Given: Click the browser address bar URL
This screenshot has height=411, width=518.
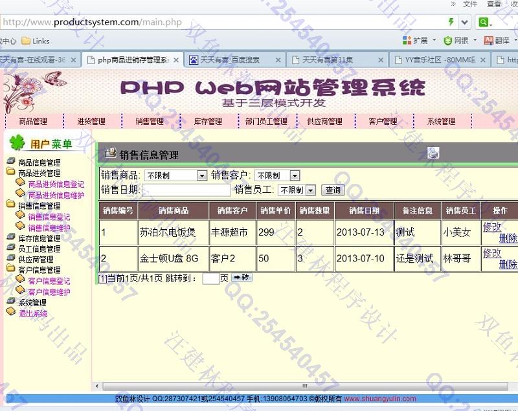Looking at the screenshot, I should 92,22.
